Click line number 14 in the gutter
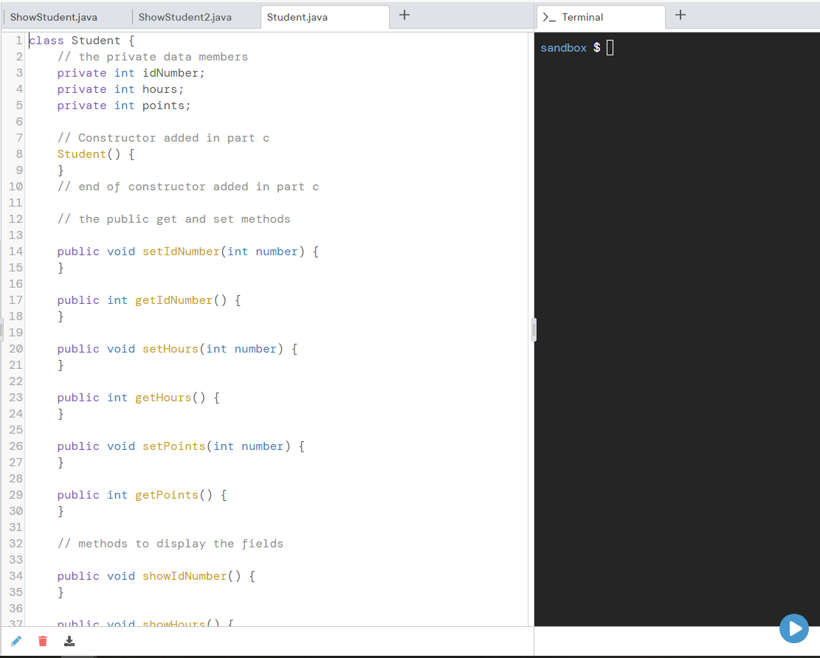This screenshot has height=658, width=820. (15, 251)
